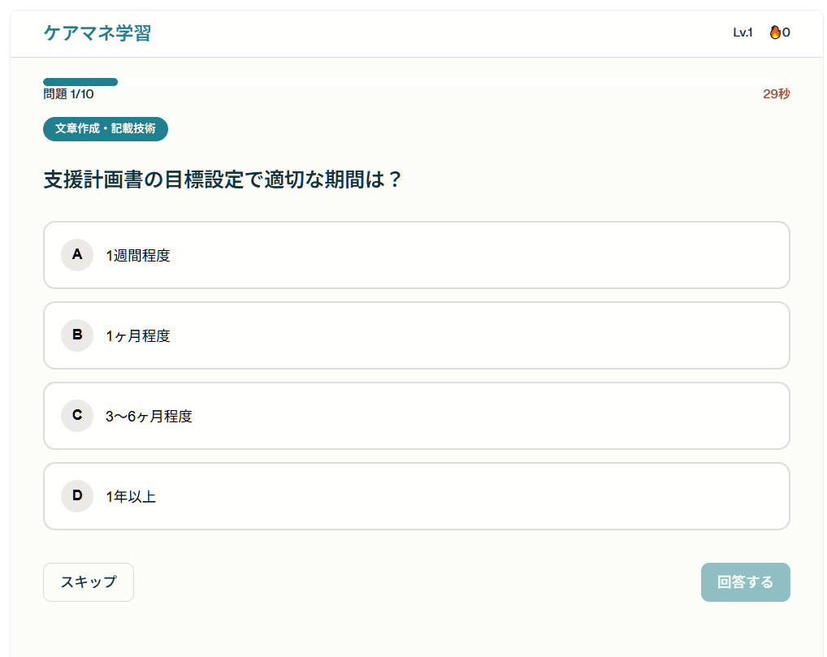The width and height of the screenshot is (827, 657).
Task: Click the letter C circle badge
Action: tap(77, 415)
